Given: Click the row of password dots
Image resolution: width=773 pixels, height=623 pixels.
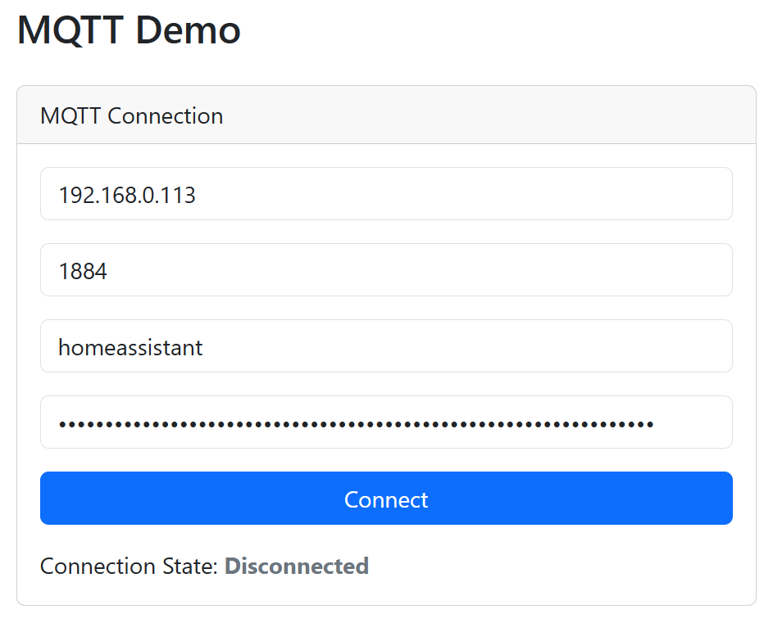Looking at the screenshot, I should [x=356, y=424].
